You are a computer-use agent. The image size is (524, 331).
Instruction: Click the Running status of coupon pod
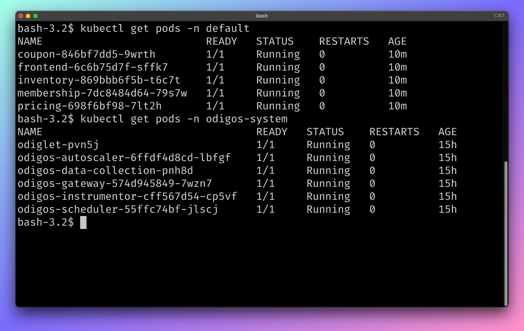(278, 54)
